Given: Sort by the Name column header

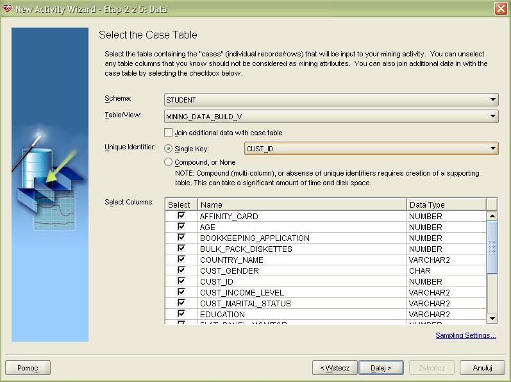Looking at the screenshot, I should (302, 204).
